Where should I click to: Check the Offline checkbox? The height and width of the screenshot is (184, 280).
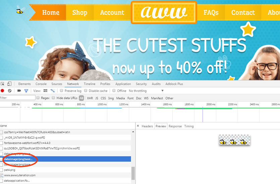pyautogui.click(x=114, y=90)
